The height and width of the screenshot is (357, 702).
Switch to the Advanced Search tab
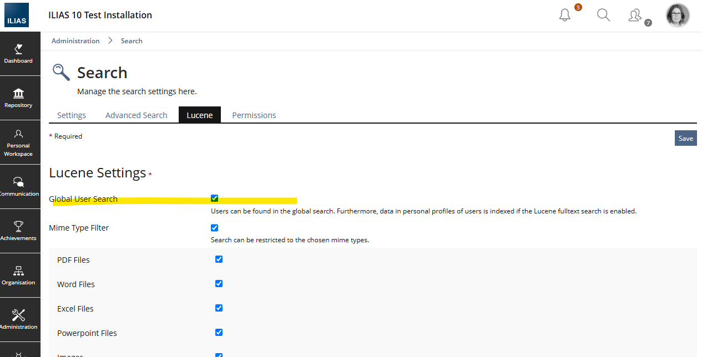[x=136, y=115]
